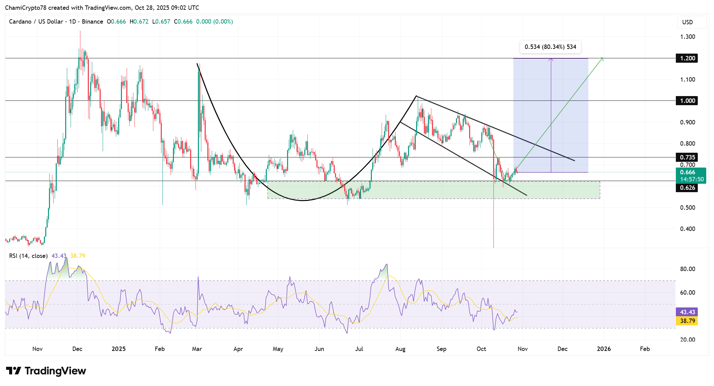
Task: Click the Aug label on time axis
Action: (x=400, y=349)
